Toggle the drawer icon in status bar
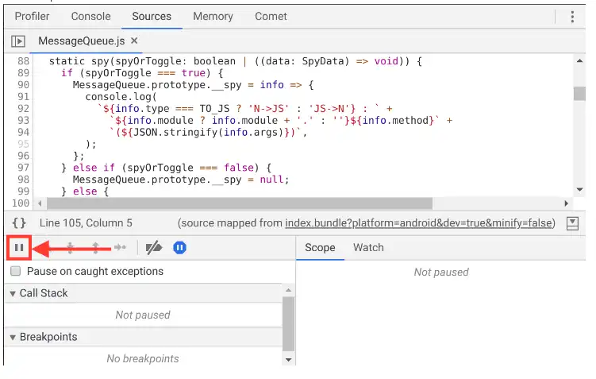This screenshot has height=379, width=596. [572, 223]
